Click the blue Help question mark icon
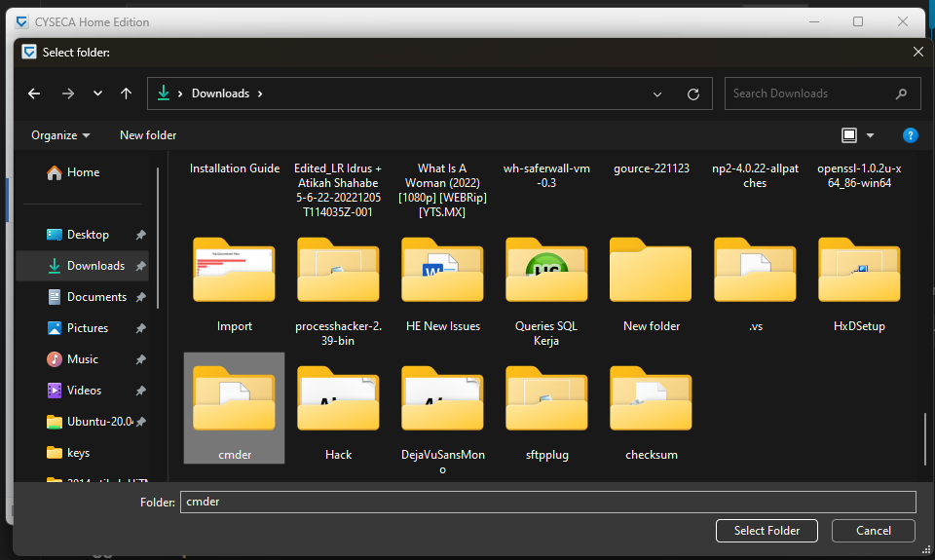 [x=910, y=135]
